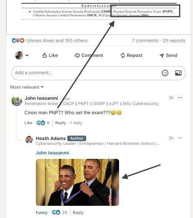Click reaction icons next to Ulisses Alves
This screenshot has height=218, width=193.
tap(18, 40)
